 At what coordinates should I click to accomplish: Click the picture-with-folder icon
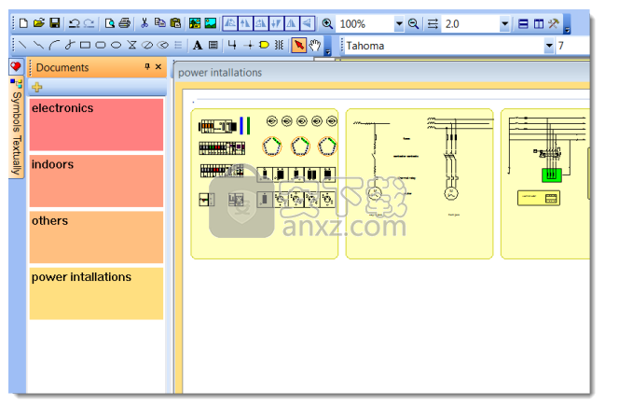(195, 23)
